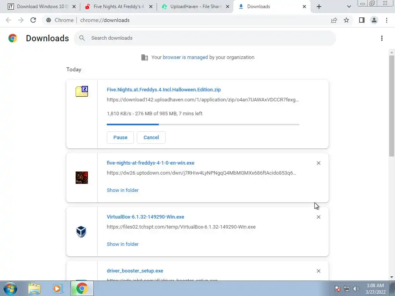The width and height of the screenshot is (395, 296).
Task: Expand the tab search chevron
Action: click(349, 7)
